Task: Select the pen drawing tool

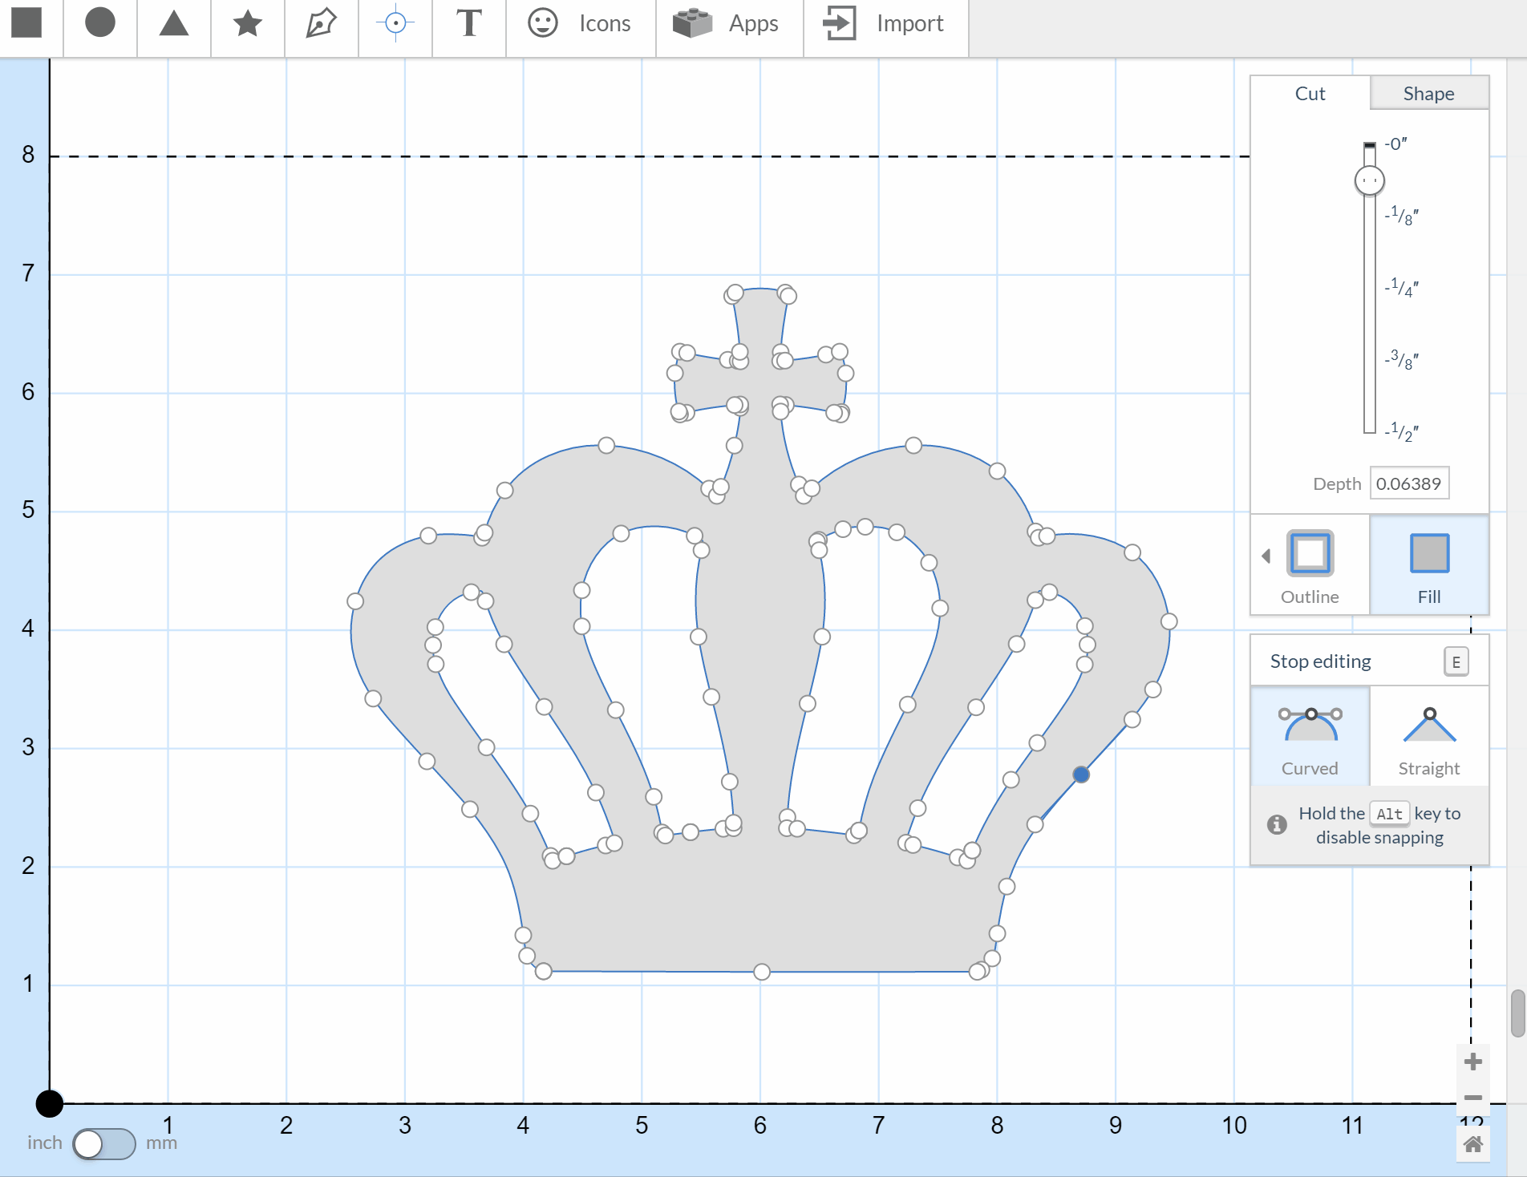Action: point(321,23)
